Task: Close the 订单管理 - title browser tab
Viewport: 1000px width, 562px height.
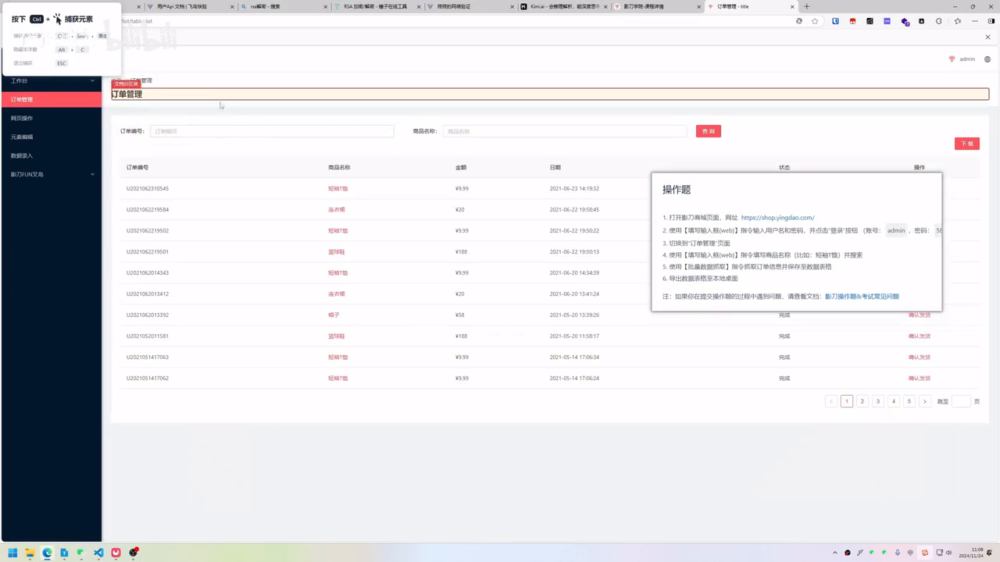Action: click(x=794, y=6)
